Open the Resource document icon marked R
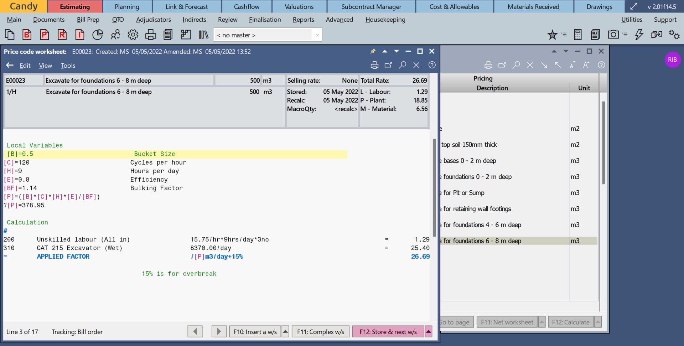Screen dimensions: 684x346 (x=62, y=35)
